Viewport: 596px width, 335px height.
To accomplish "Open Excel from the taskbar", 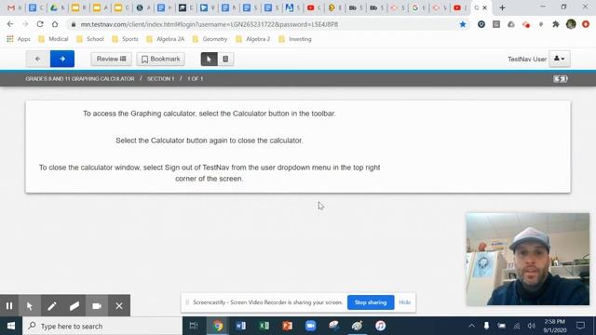I will point(264,326).
